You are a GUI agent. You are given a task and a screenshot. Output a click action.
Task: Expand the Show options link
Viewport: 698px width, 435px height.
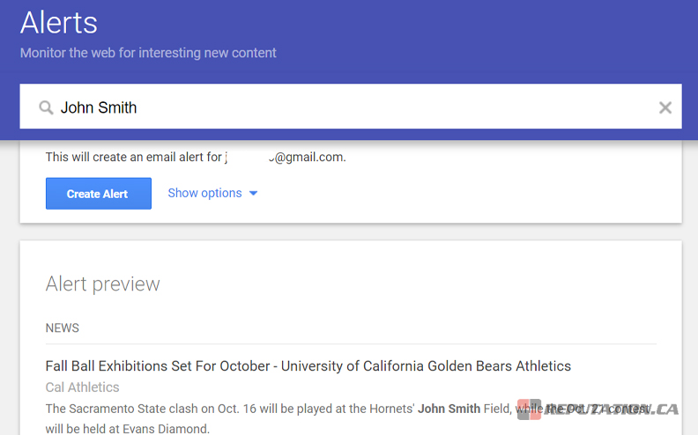(204, 193)
